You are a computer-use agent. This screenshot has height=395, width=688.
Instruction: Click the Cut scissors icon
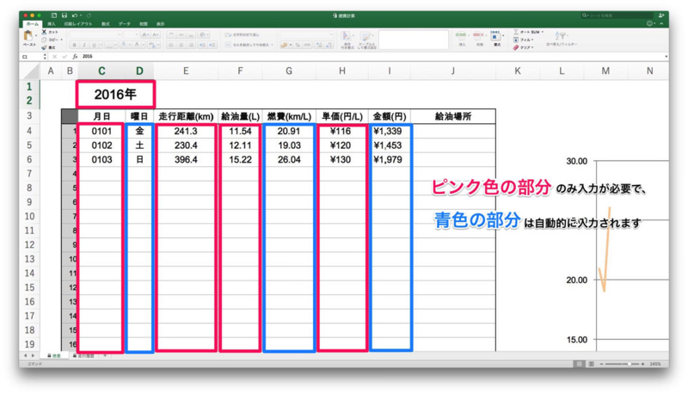coord(45,32)
